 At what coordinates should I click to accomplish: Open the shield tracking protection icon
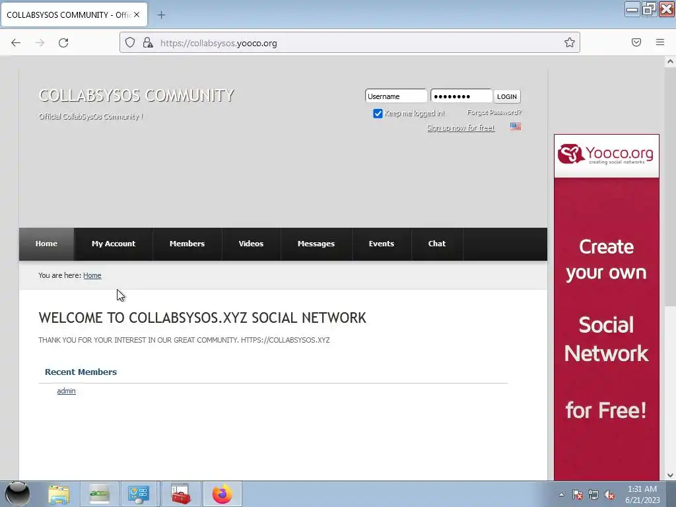[x=130, y=43]
